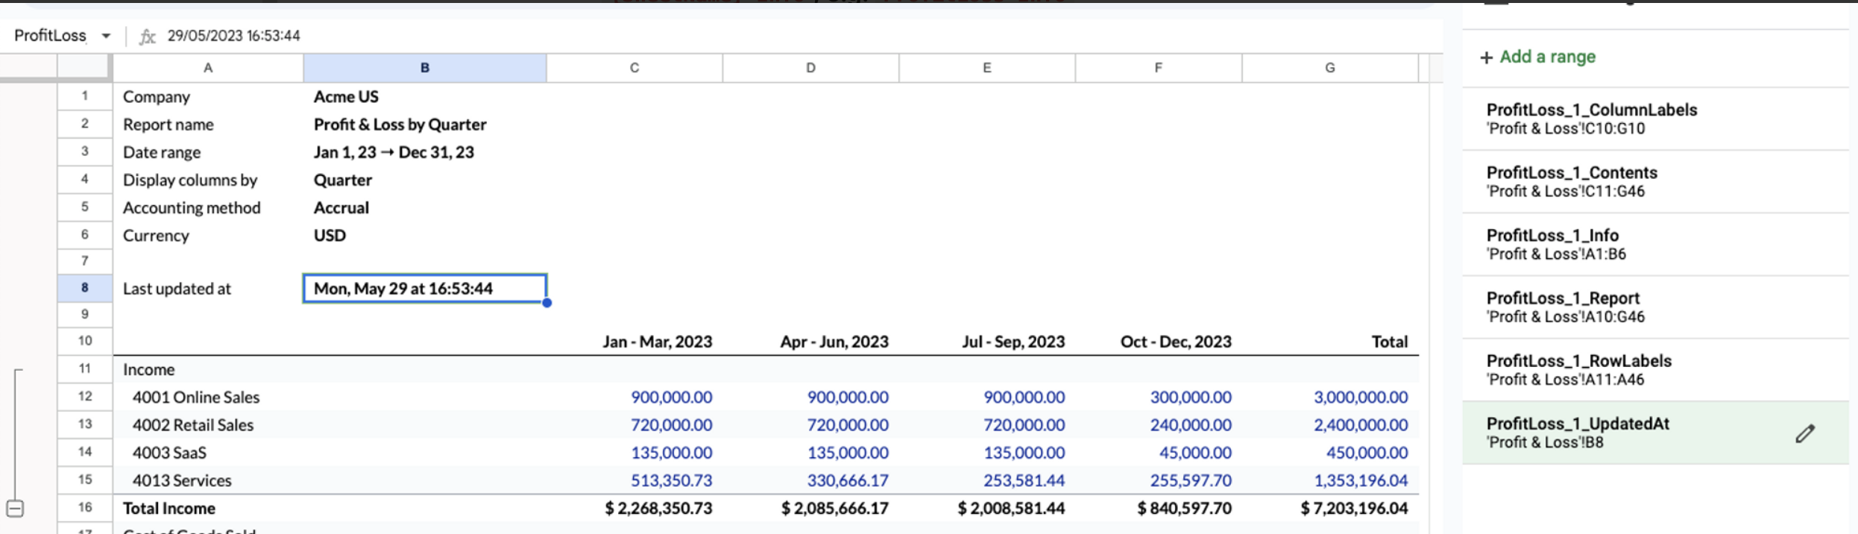Click the plus icon next to Add a range
The height and width of the screenshot is (534, 1858).
1486,57
